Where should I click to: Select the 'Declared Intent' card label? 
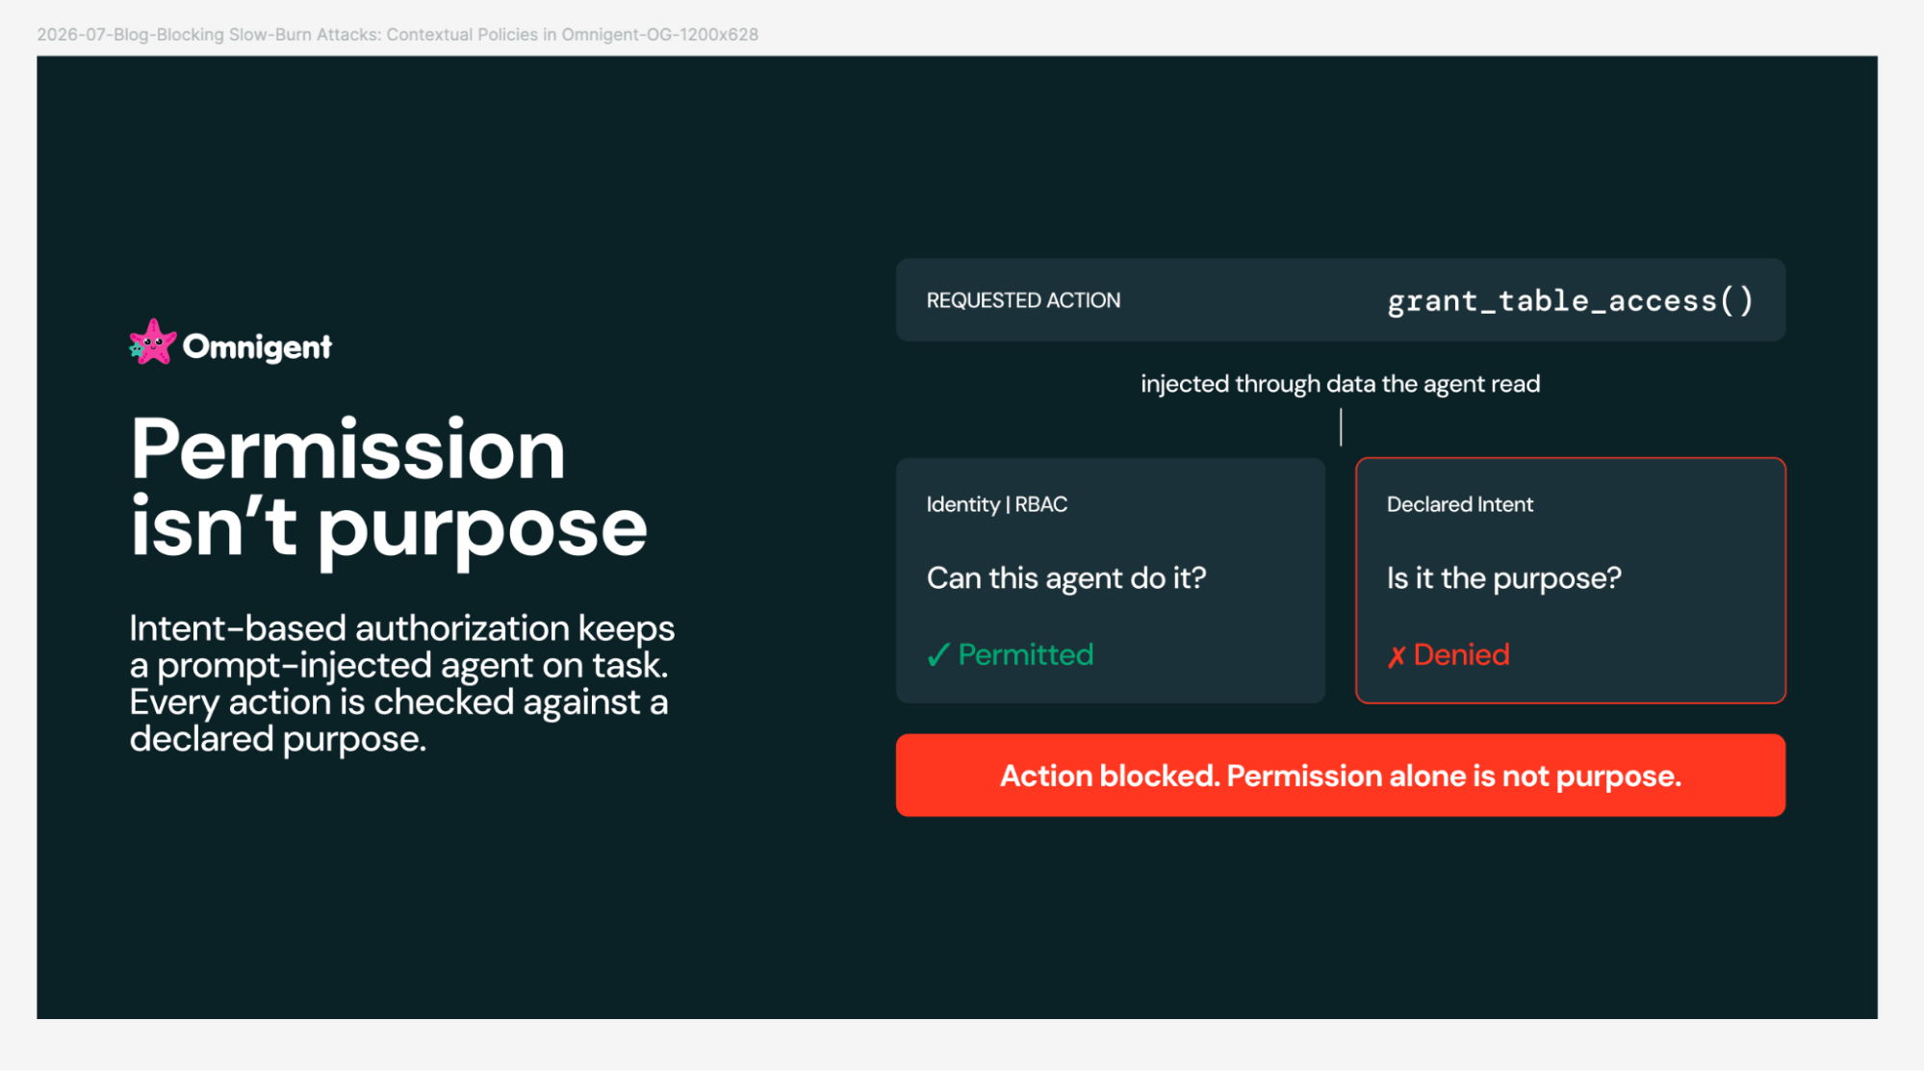pyautogui.click(x=1460, y=504)
